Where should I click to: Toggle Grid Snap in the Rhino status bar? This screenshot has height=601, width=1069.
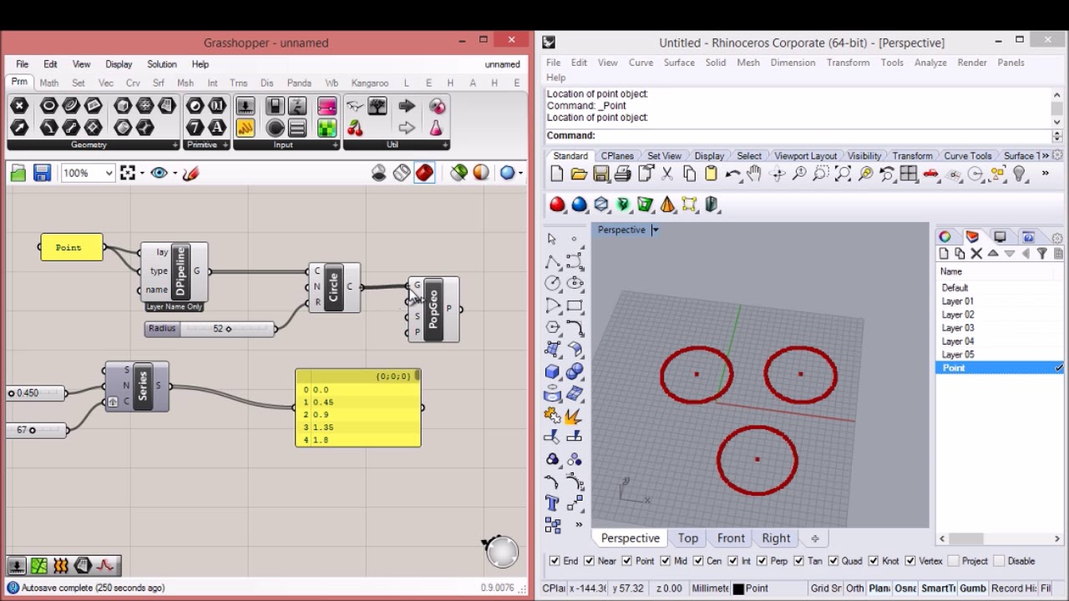(x=826, y=588)
